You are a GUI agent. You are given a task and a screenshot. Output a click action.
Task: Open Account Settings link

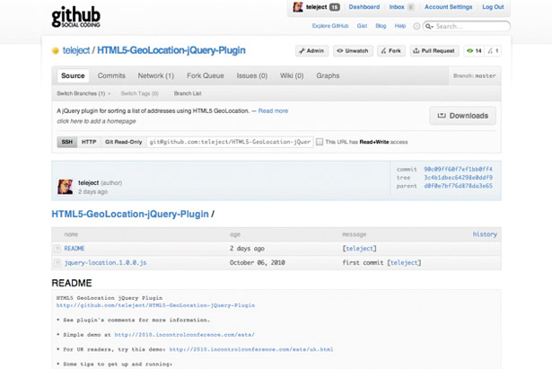[x=448, y=7]
